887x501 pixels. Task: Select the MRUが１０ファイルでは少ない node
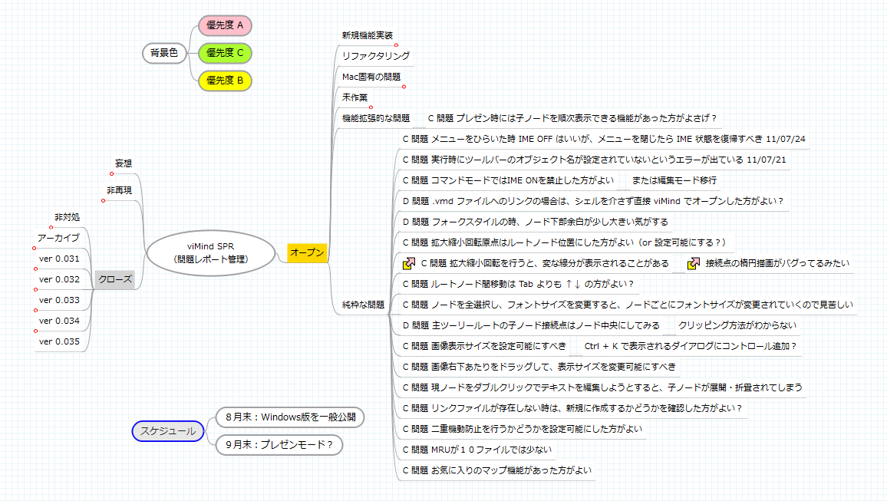coord(476,450)
